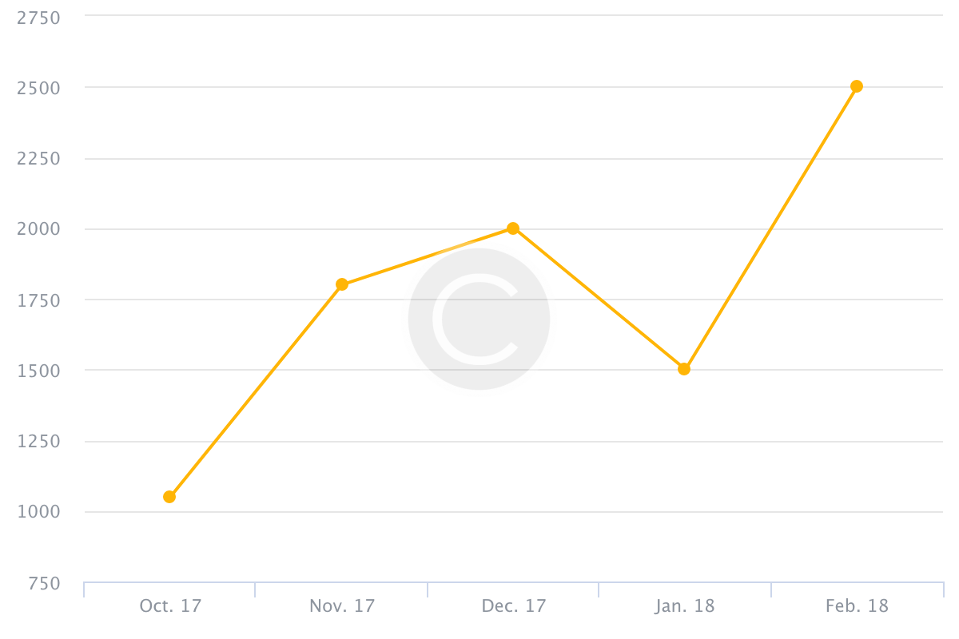Click the Jan. 18 axis label
Image resolution: width=959 pixels, height=639 pixels.
click(x=685, y=606)
